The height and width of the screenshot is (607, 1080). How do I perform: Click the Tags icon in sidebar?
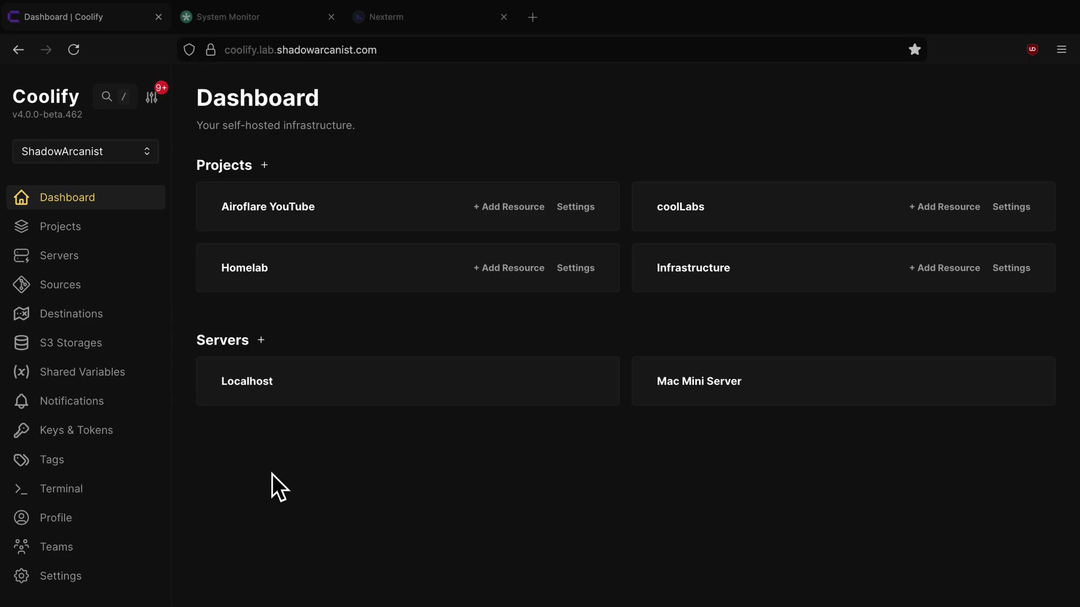tap(21, 460)
